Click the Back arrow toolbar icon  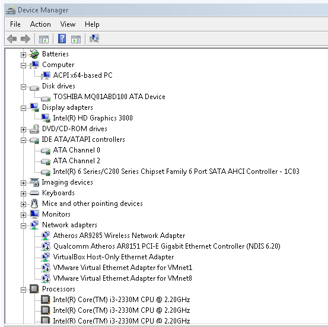pos(12,39)
